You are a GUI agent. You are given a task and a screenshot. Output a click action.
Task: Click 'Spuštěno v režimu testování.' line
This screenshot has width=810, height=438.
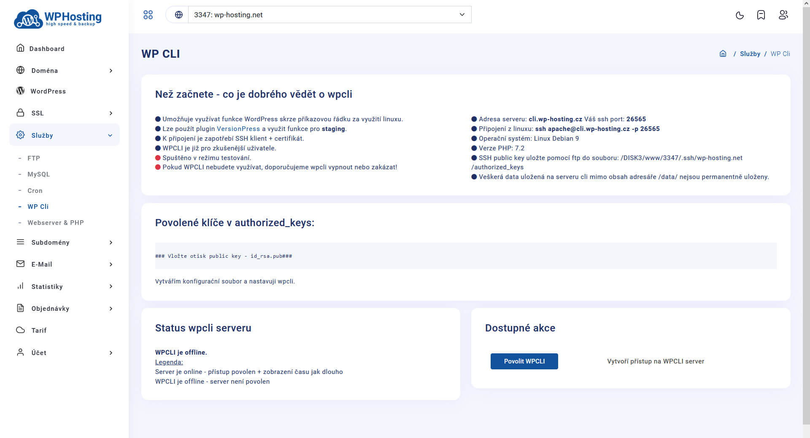[x=203, y=158]
